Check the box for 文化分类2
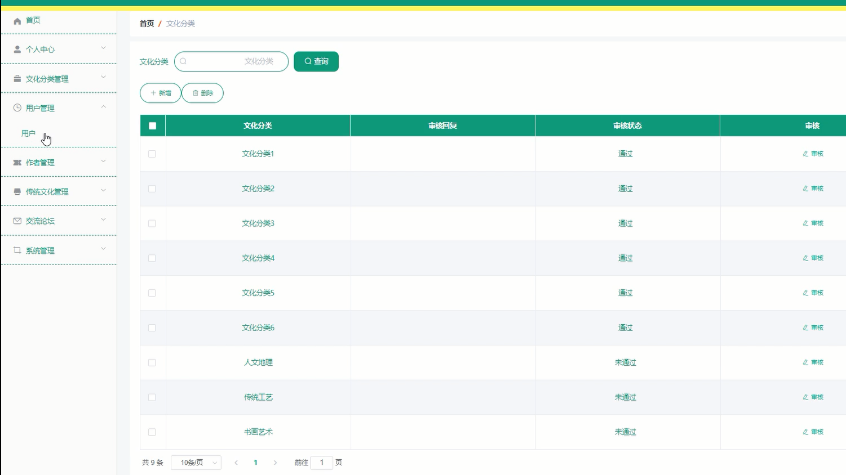The image size is (846, 475). point(152,189)
